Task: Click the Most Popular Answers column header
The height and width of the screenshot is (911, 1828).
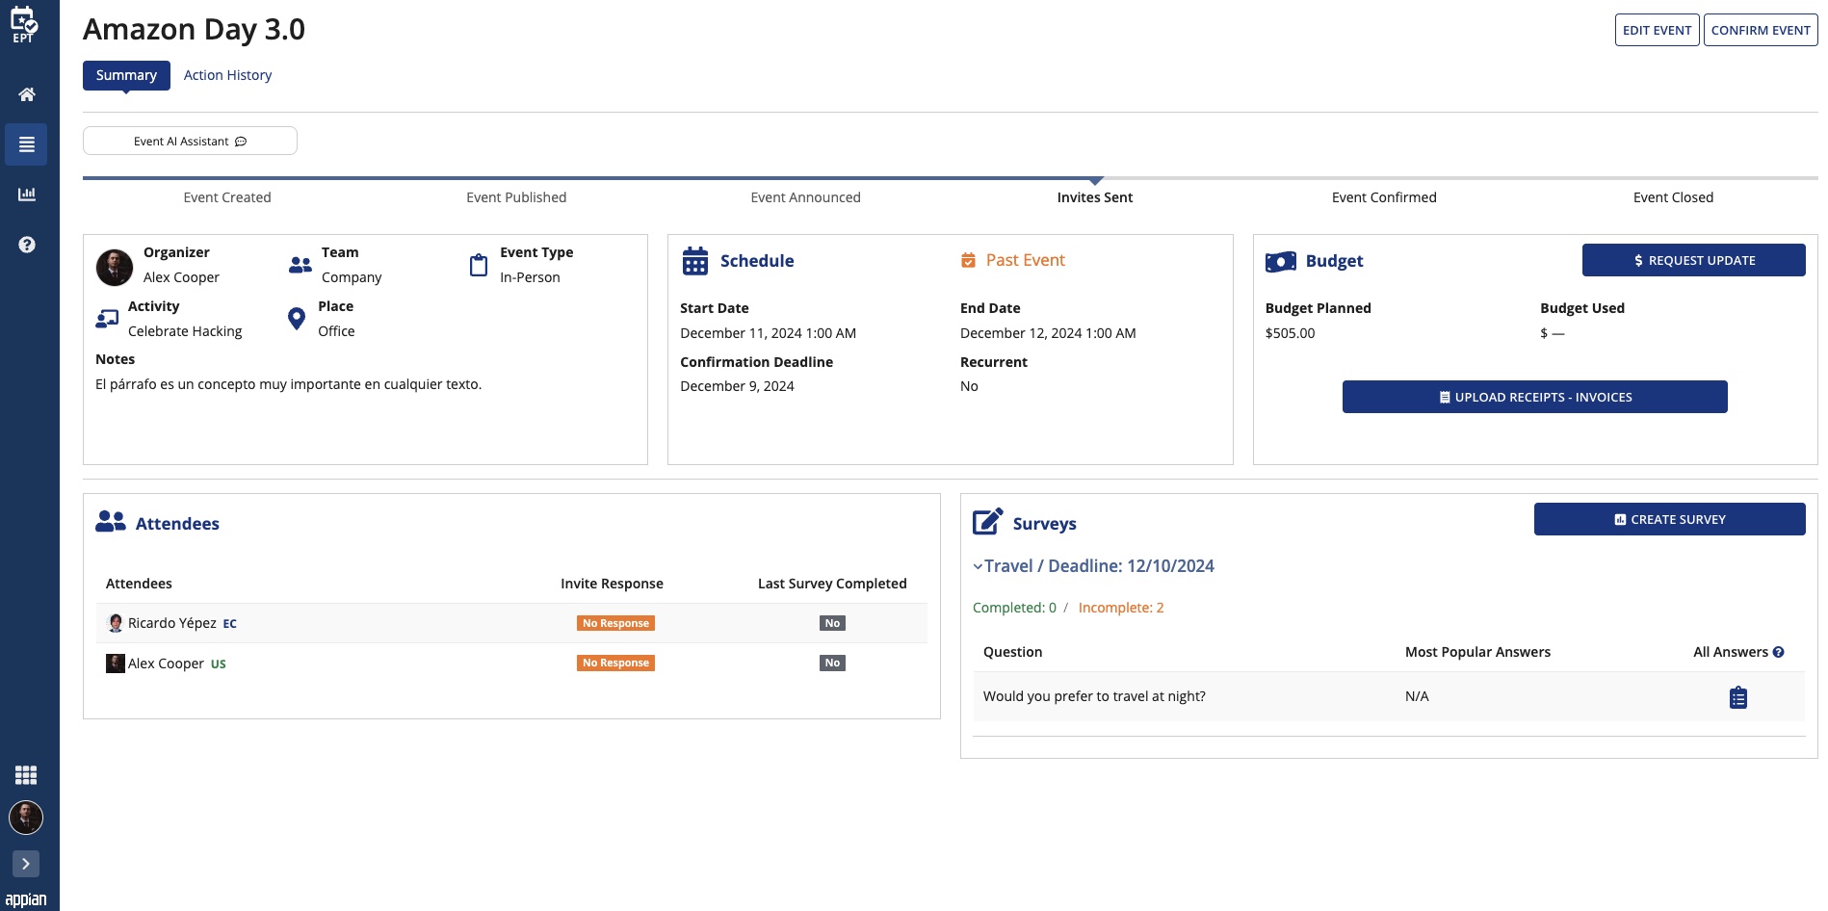Action: (x=1477, y=652)
